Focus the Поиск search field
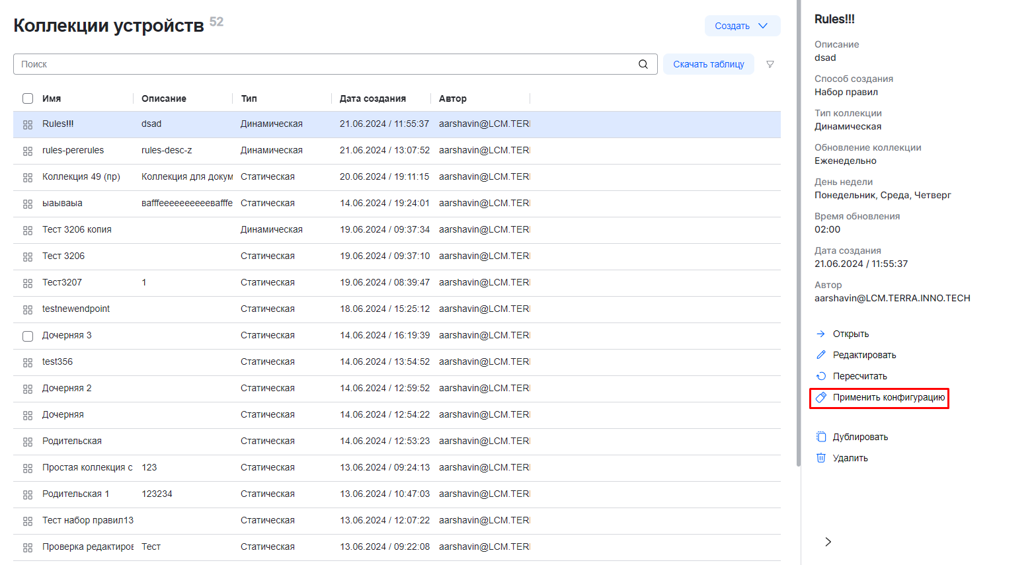 (x=324, y=64)
